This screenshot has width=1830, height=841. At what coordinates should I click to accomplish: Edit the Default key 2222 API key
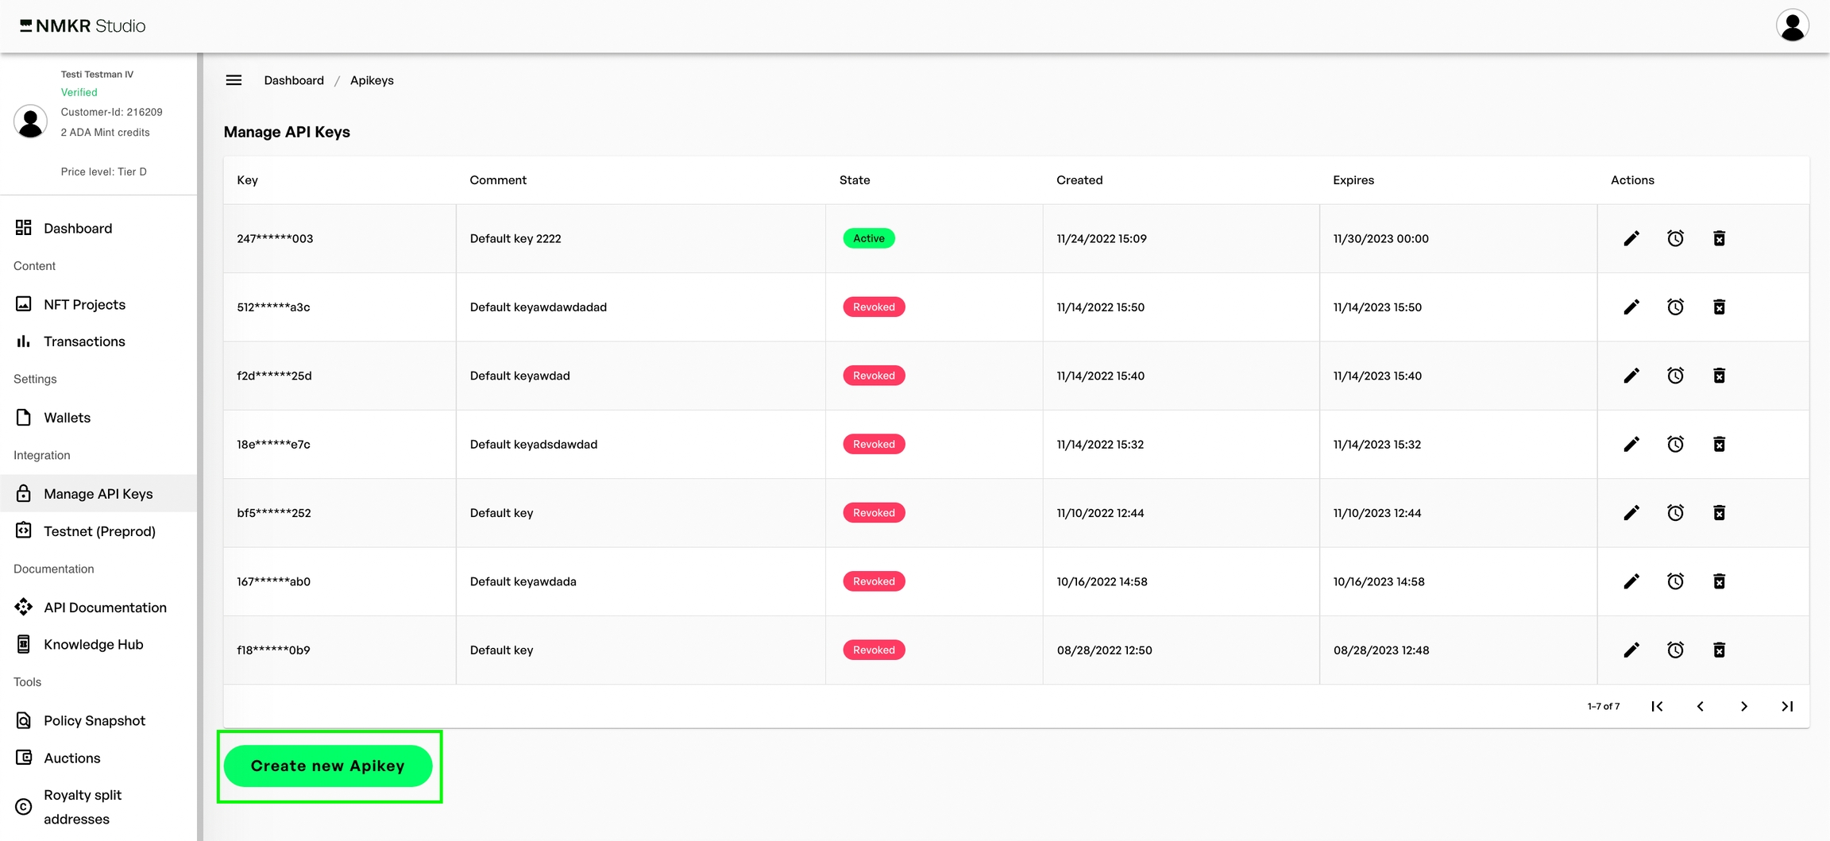coord(1631,238)
